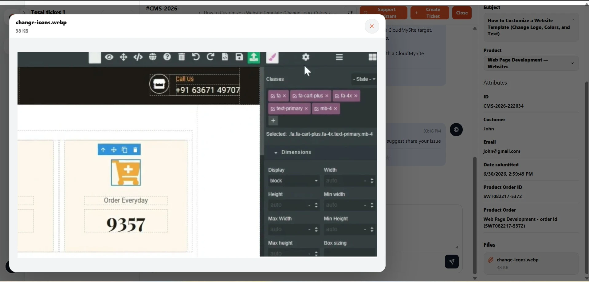
Task: Click the Min Height auto stepper arrows
Action: (x=372, y=229)
